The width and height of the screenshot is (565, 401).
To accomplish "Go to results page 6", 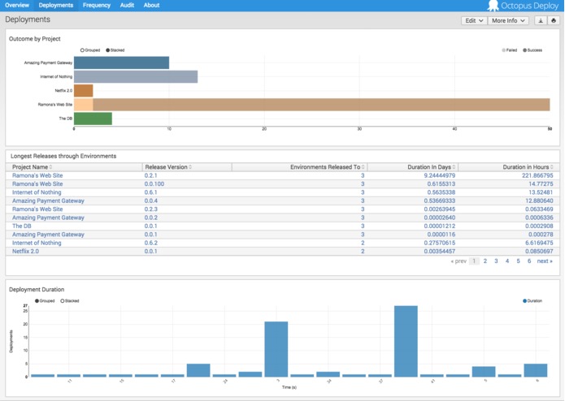I will 529,261.
